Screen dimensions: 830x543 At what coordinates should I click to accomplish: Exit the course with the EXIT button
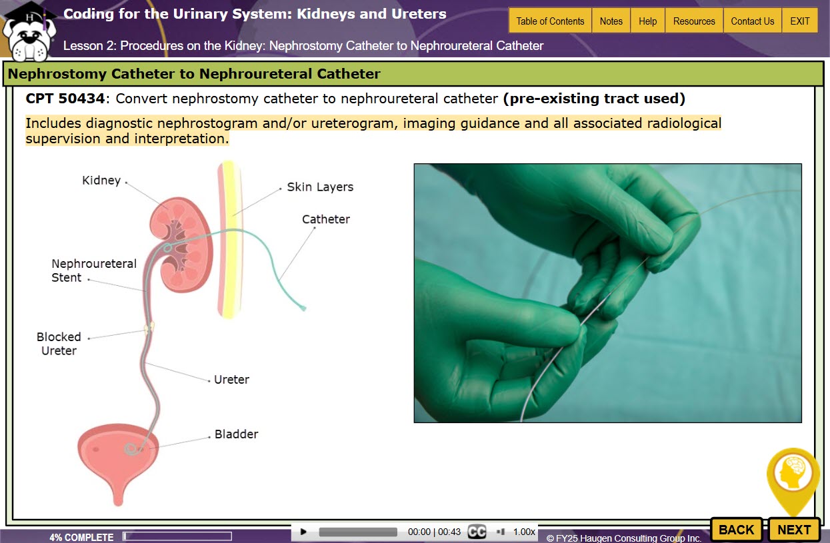[x=800, y=21]
